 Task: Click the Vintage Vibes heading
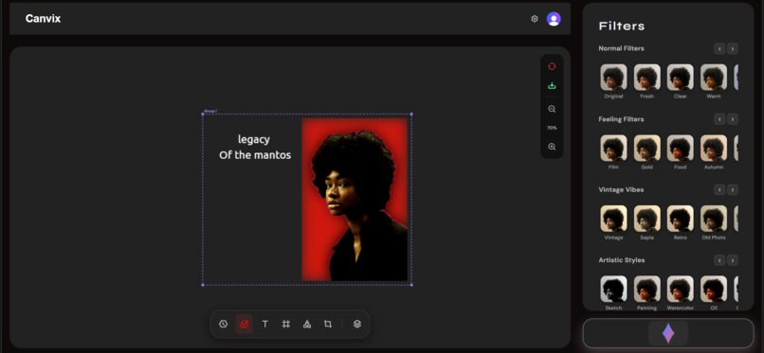point(621,189)
